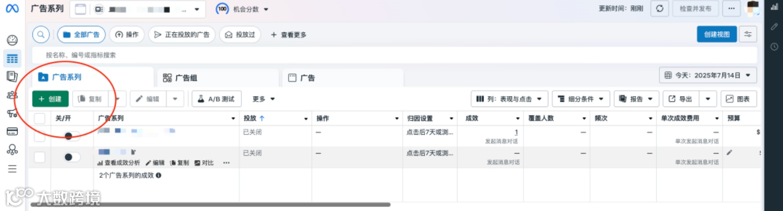783x211 pixels.
Task: Open the edit pencil icon in right panel
Action: pos(774,26)
